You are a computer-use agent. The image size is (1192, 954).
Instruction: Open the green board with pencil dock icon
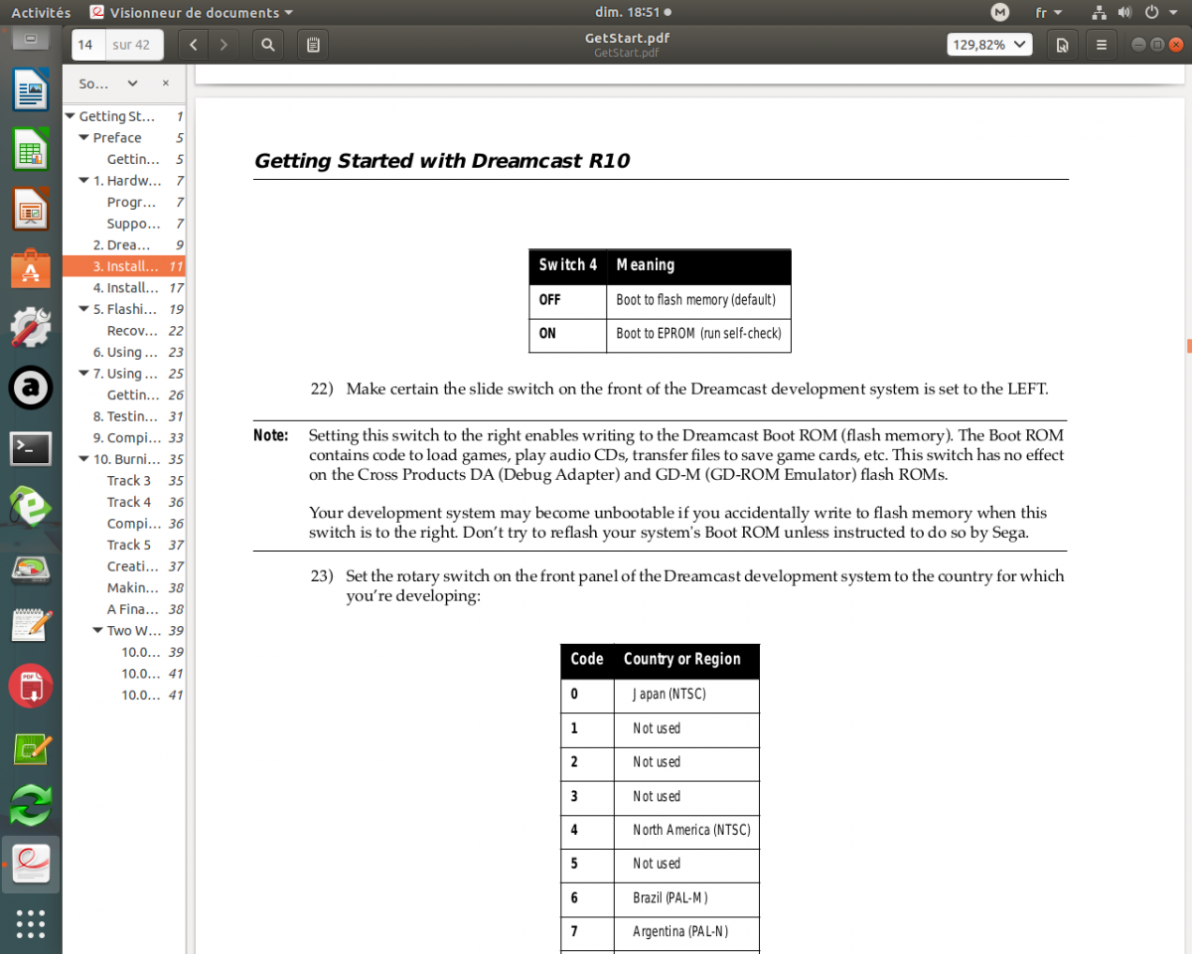pos(31,748)
